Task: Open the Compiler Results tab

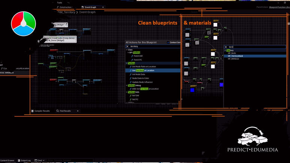Action: (41, 111)
